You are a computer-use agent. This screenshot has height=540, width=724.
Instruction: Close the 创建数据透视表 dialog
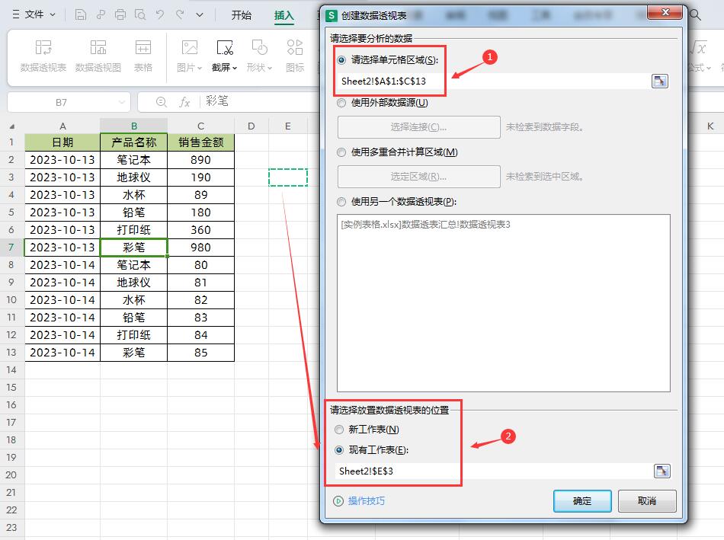[665, 12]
